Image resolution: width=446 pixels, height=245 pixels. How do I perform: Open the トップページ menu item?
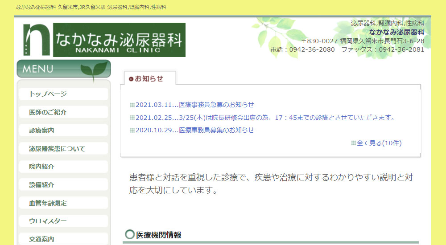pyautogui.click(x=63, y=94)
